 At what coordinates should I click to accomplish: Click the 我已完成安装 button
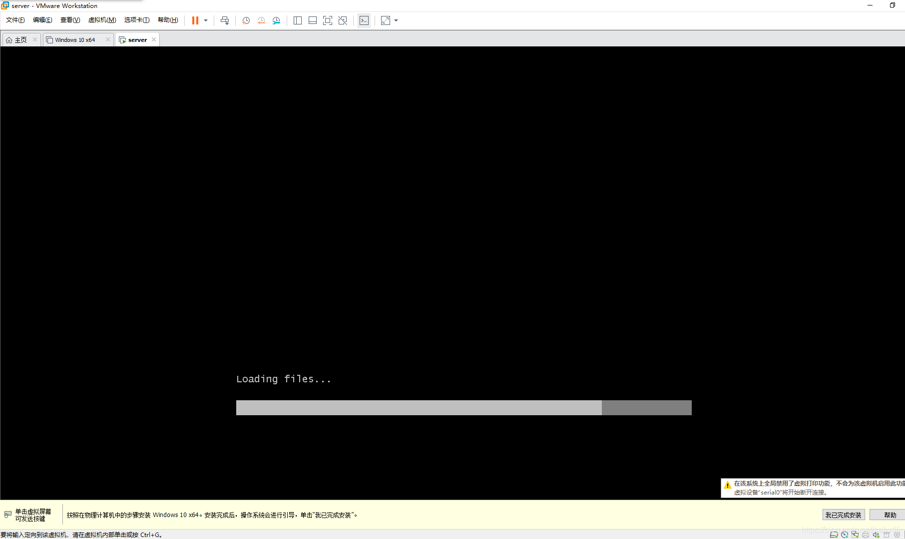coord(844,515)
